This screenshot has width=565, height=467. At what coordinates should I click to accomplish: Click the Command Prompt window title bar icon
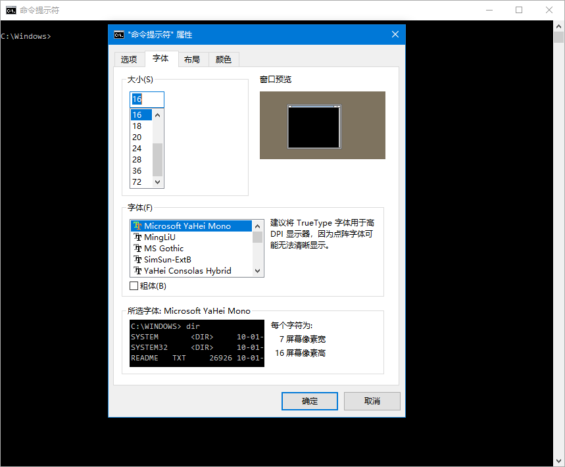11,10
